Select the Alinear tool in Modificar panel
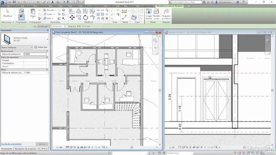Viewport: 276px width, 155px height. click(72, 11)
